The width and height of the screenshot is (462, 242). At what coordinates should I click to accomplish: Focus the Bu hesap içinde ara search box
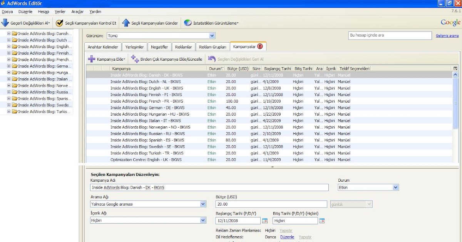coord(390,35)
